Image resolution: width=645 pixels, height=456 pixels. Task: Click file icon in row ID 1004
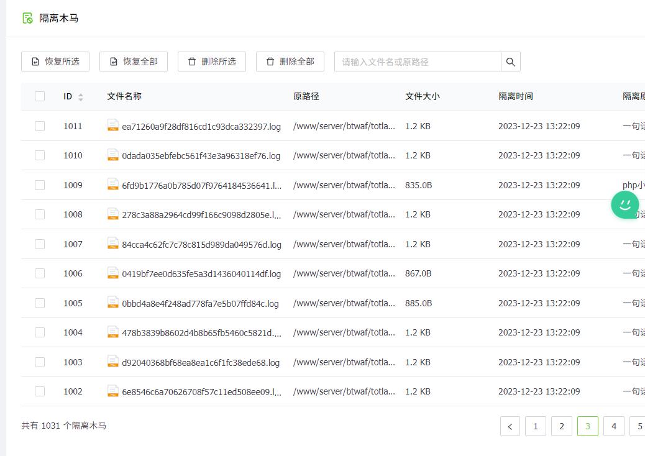point(112,332)
